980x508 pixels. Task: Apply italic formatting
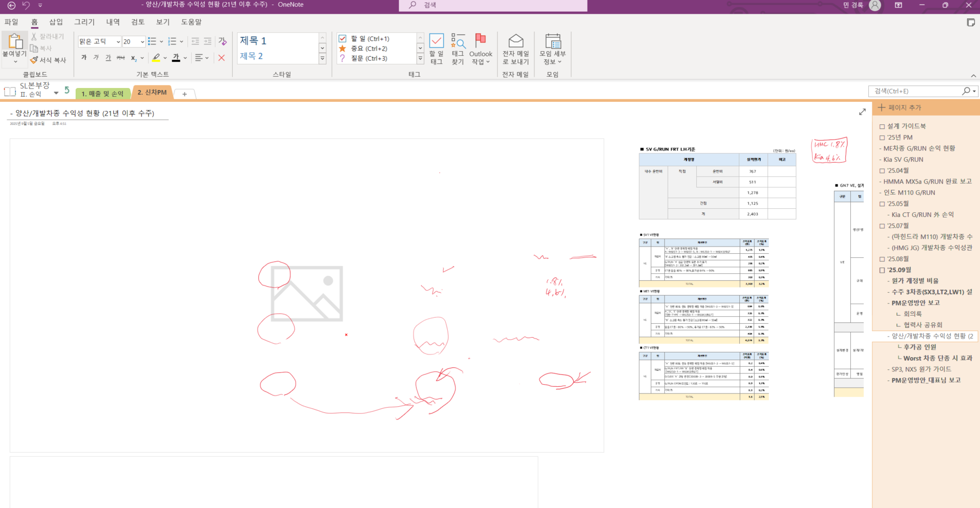pyautogui.click(x=96, y=58)
